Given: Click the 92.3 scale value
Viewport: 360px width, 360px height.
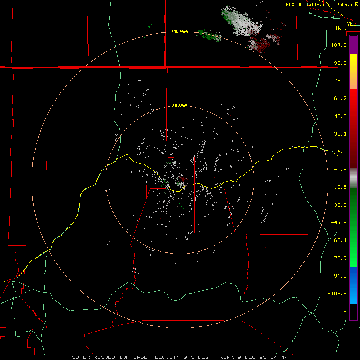Looking at the screenshot, I should [340, 63].
